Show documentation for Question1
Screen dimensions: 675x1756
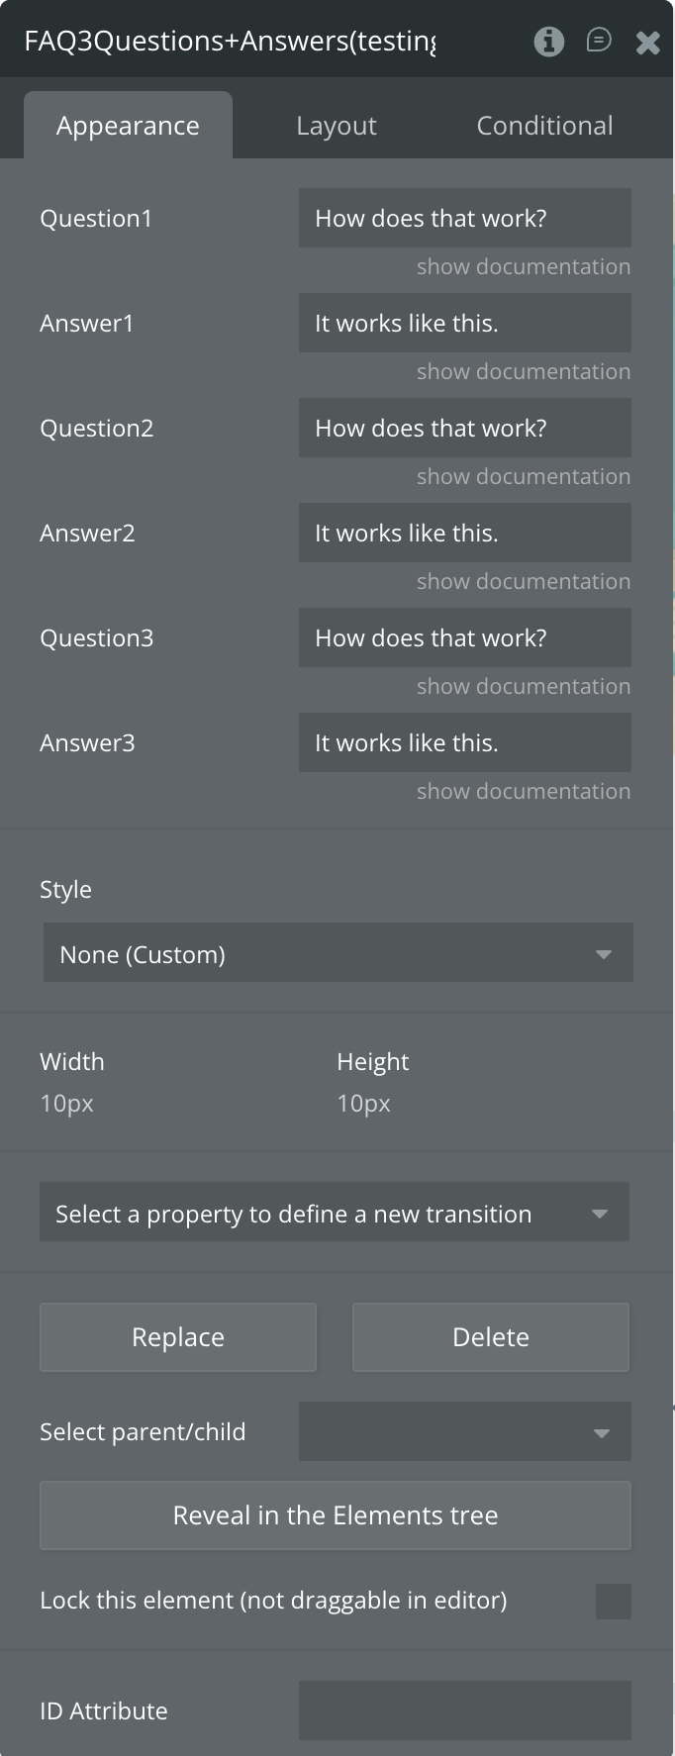tap(523, 266)
